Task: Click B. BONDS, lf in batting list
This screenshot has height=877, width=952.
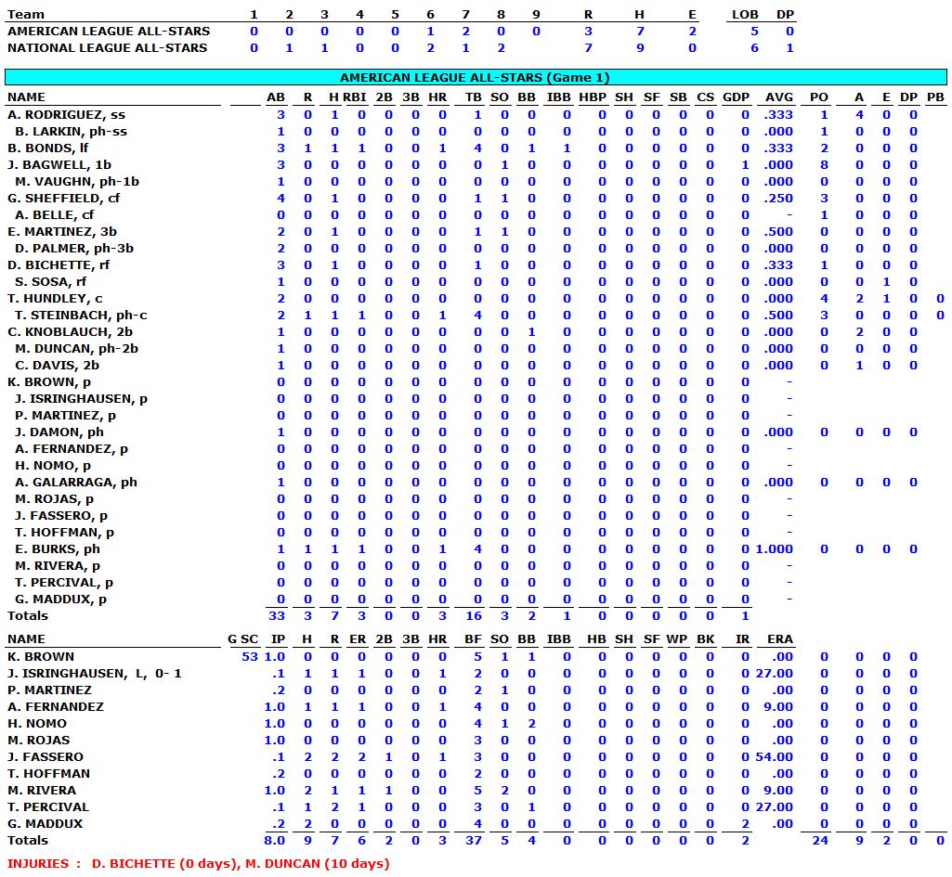Action: tap(48, 148)
